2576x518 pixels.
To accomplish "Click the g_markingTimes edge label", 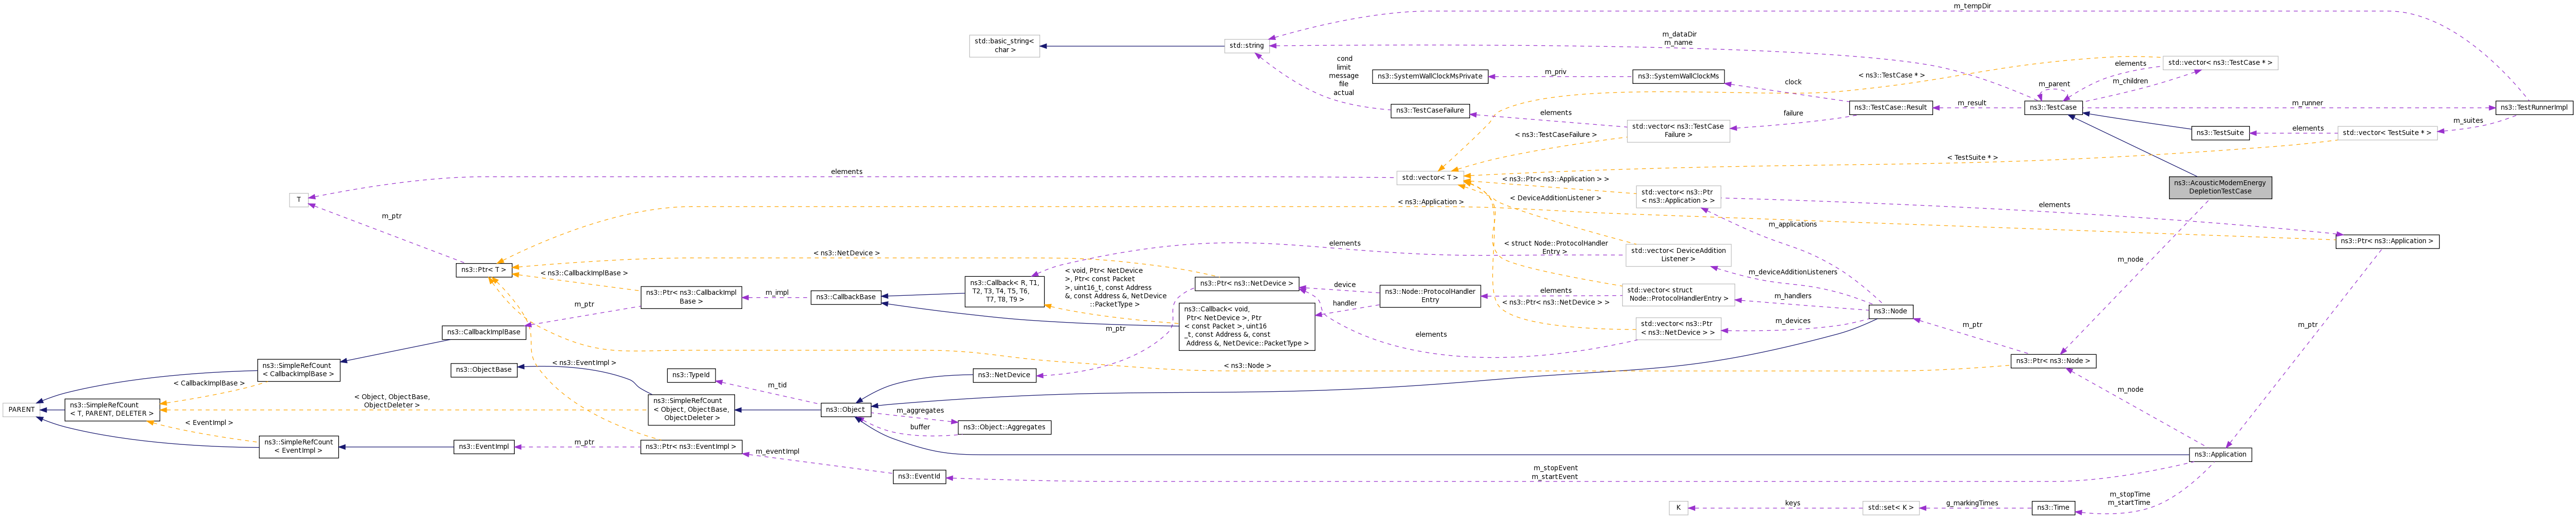I will (1971, 504).
